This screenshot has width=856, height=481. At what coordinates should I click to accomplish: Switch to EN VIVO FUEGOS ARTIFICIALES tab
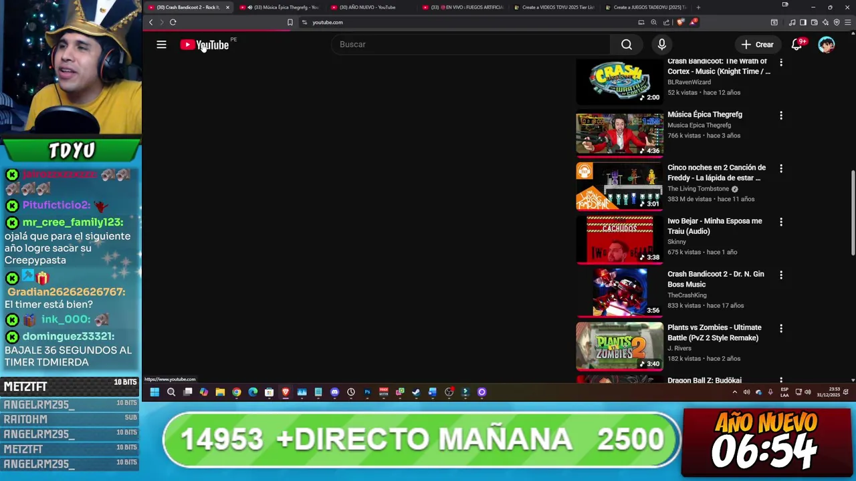[x=463, y=7]
